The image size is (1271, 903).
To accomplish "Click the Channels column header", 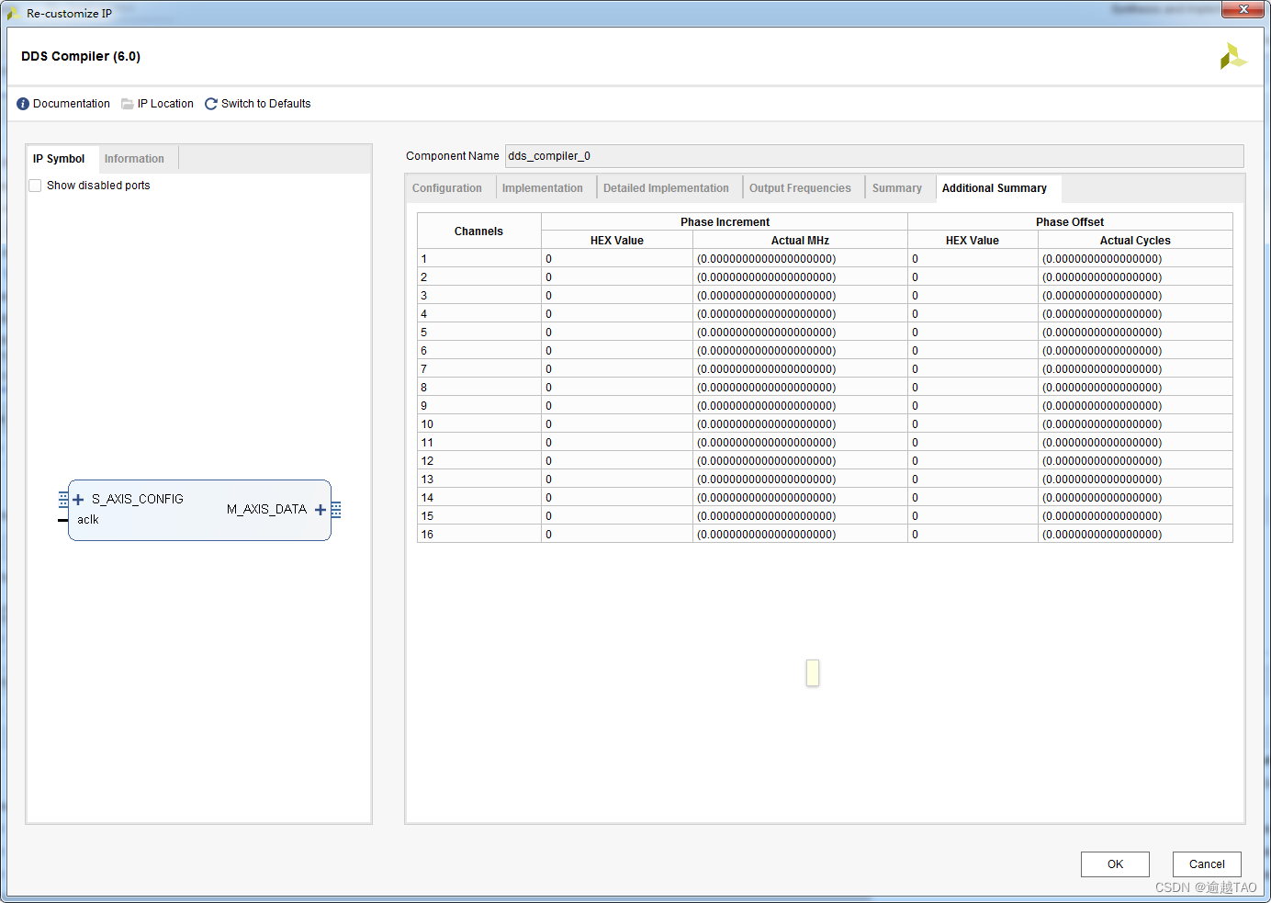I will click(x=478, y=231).
